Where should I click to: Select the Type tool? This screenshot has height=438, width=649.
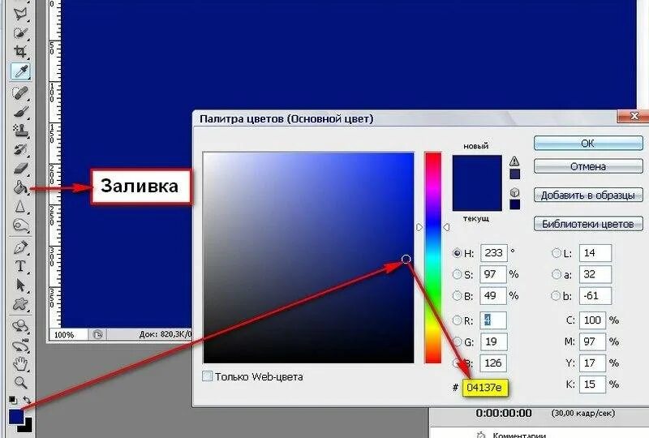[x=19, y=266]
